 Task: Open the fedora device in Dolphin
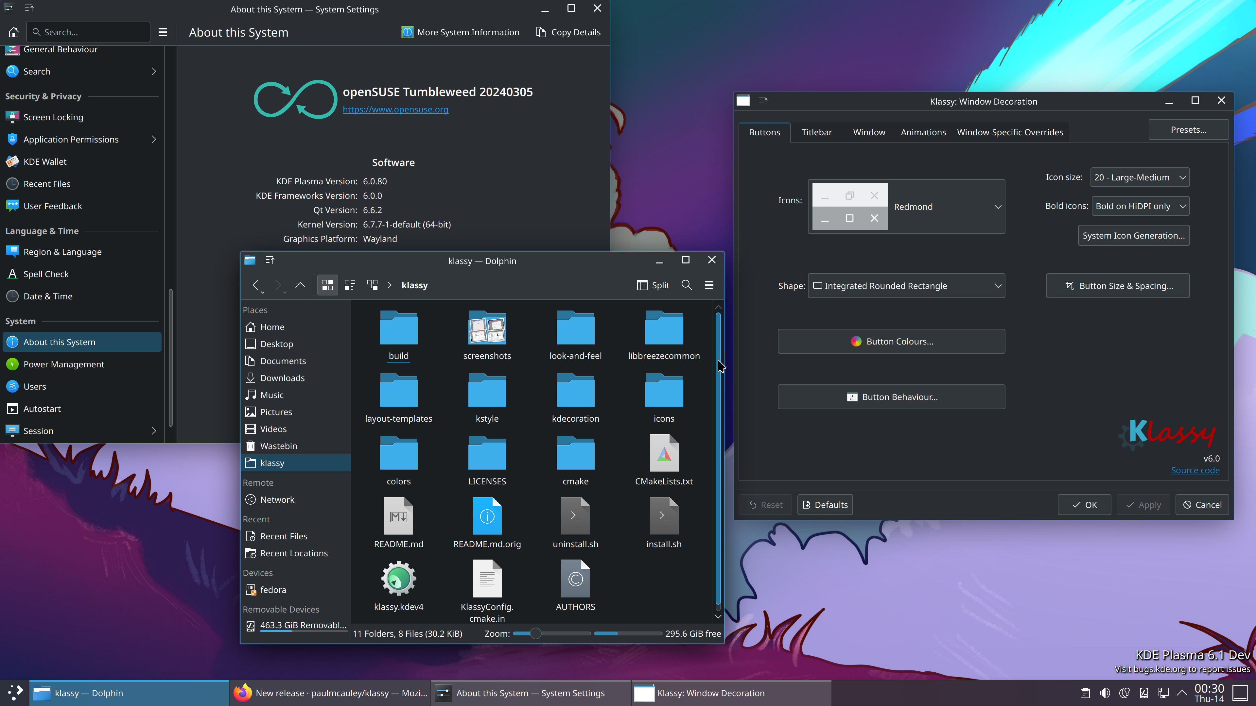tap(295, 590)
